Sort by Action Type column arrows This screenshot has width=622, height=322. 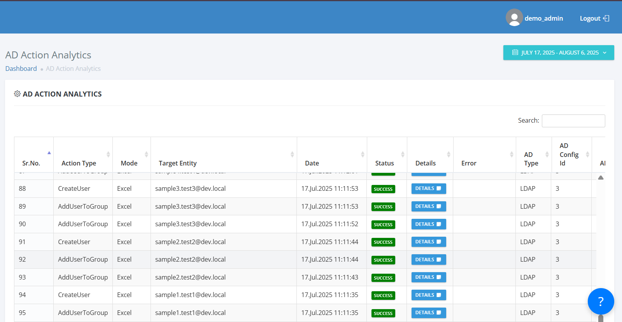[x=108, y=155]
